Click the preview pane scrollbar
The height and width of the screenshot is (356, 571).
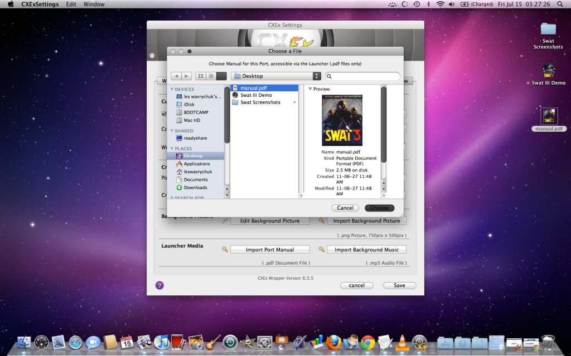pos(384,125)
